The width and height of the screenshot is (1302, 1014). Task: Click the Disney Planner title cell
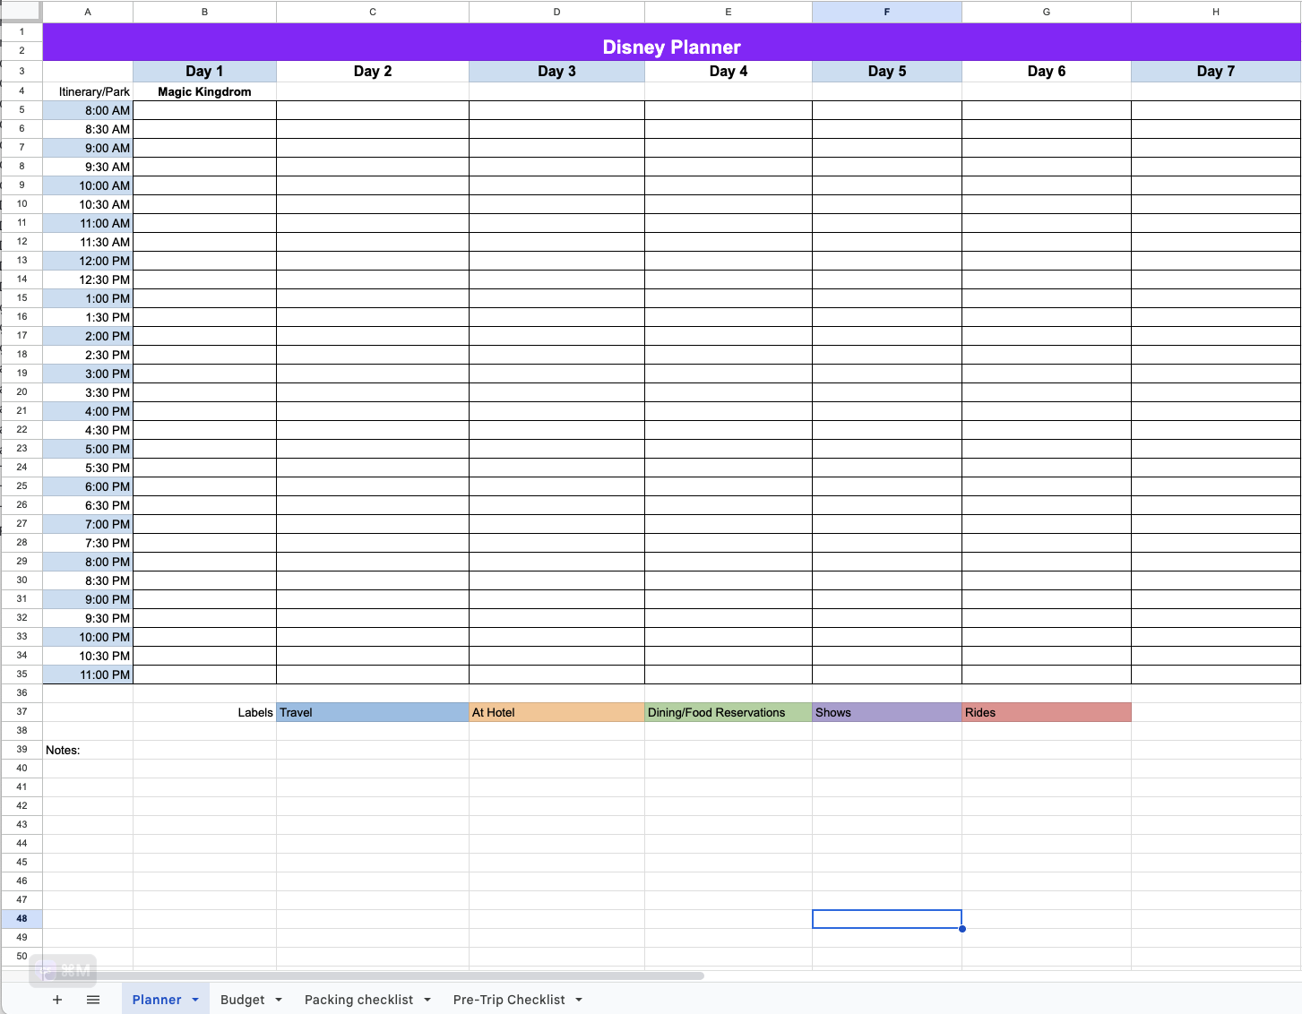tap(672, 42)
